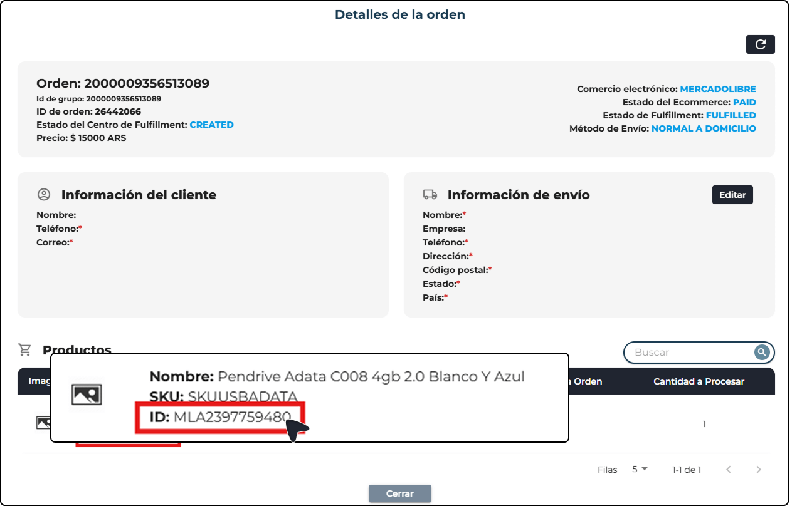
Task: Click the refresh order details icon
Action: click(760, 44)
